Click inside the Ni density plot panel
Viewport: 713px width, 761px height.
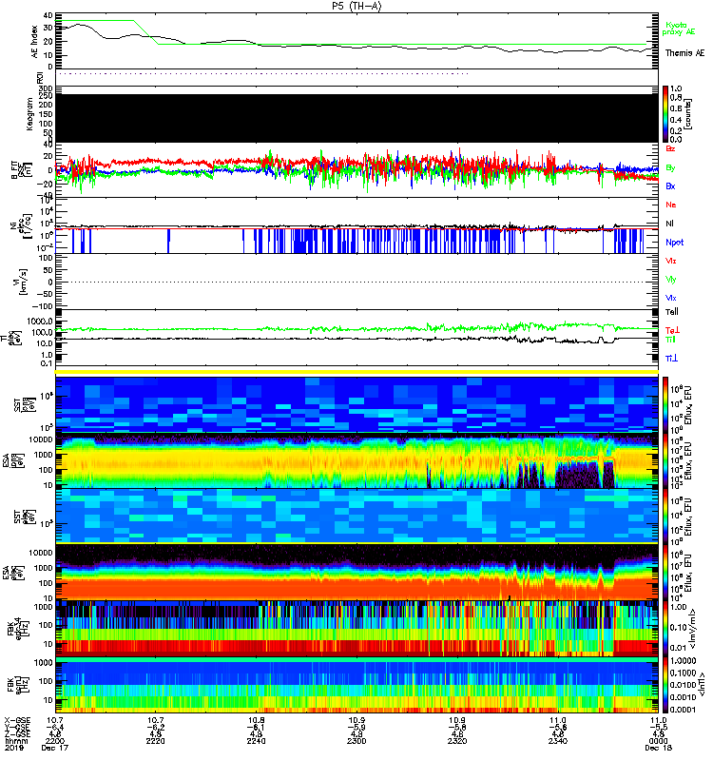[356, 225]
